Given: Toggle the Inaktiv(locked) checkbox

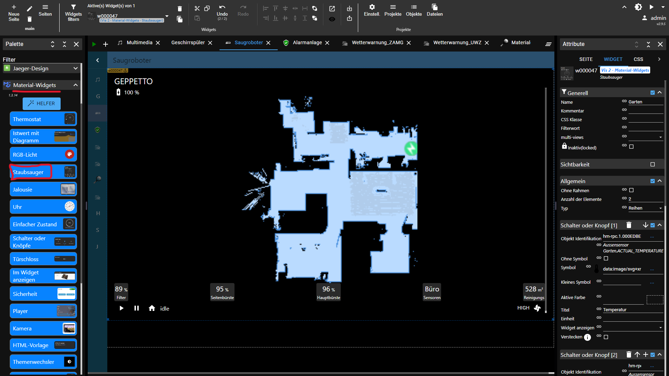Looking at the screenshot, I should (x=631, y=147).
